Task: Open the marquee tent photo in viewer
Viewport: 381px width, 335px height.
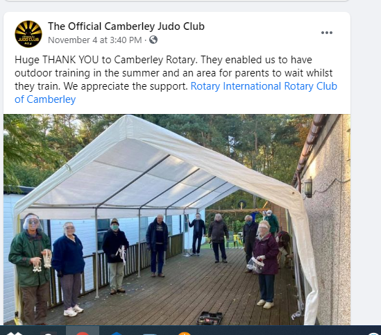Action: click(177, 220)
